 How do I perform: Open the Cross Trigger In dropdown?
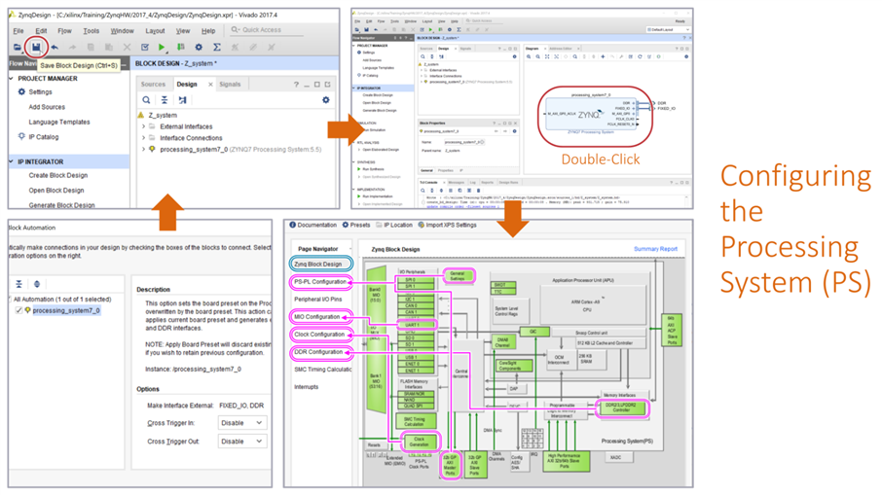(242, 422)
